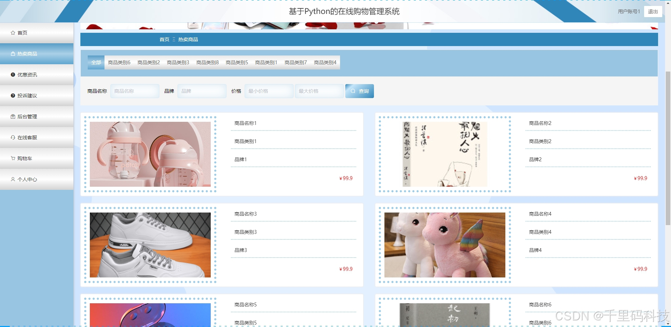
Task: Click the 查询 search button
Action: coord(360,91)
